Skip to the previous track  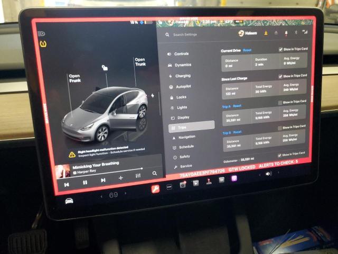[x=67, y=185]
